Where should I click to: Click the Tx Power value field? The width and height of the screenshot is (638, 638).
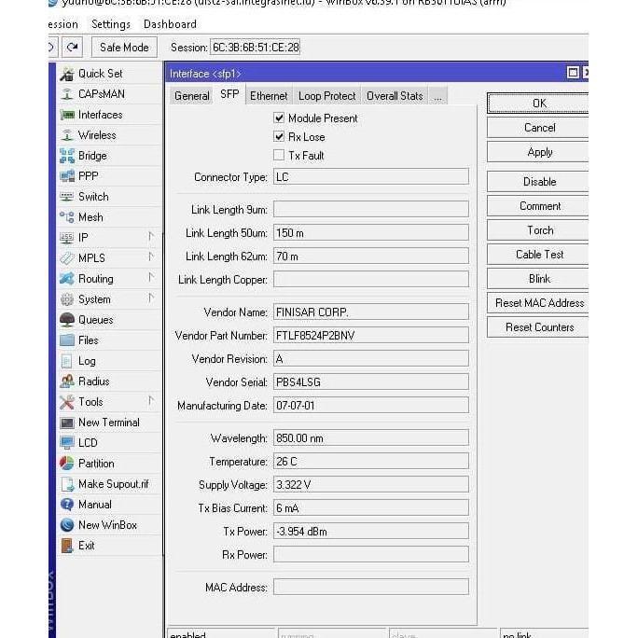click(370, 532)
